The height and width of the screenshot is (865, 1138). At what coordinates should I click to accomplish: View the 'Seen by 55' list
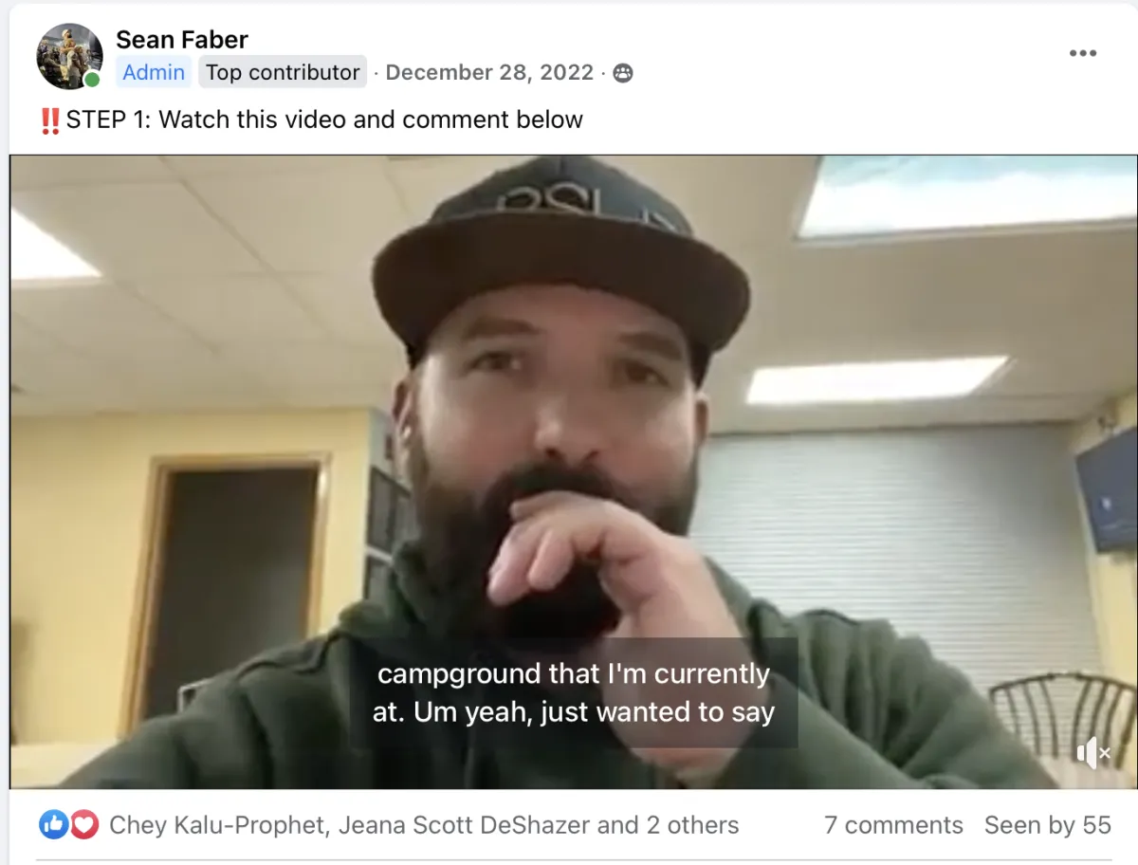click(1047, 825)
